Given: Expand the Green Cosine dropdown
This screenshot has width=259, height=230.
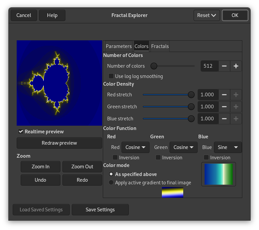Looking at the screenshot, I should tap(183, 147).
